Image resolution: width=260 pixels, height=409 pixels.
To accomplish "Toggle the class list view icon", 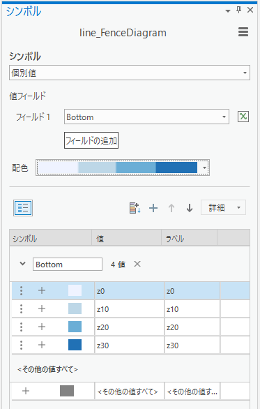I will point(23,208).
